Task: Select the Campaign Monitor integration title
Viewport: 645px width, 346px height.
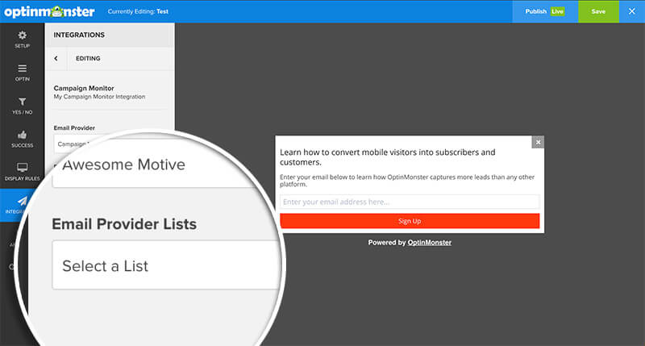Action: [84, 88]
